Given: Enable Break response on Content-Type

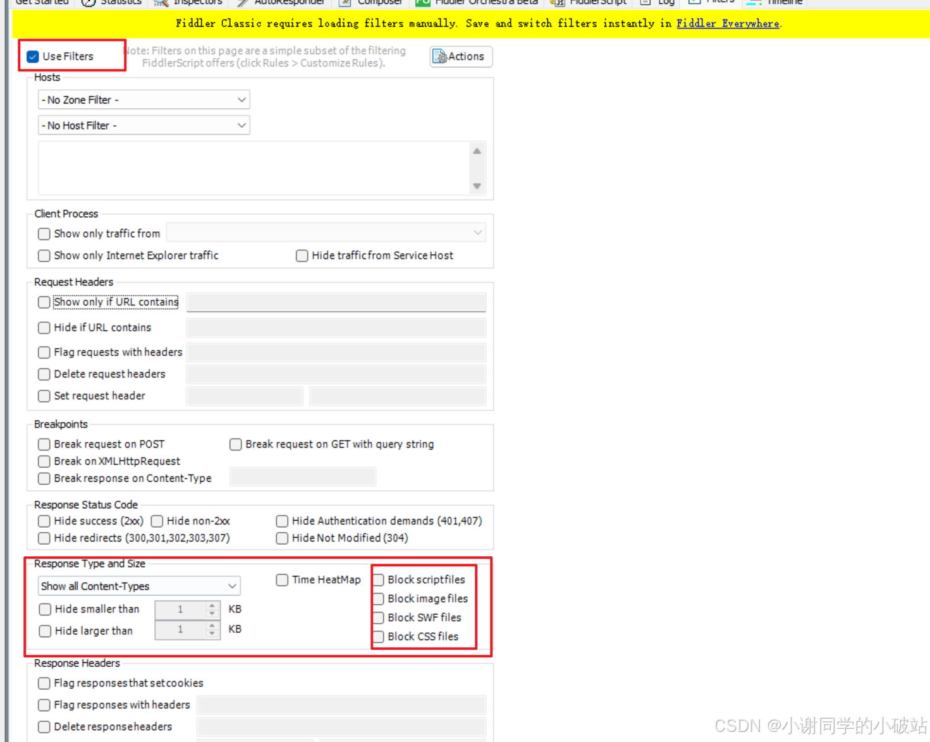Looking at the screenshot, I should click(x=44, y=478).
